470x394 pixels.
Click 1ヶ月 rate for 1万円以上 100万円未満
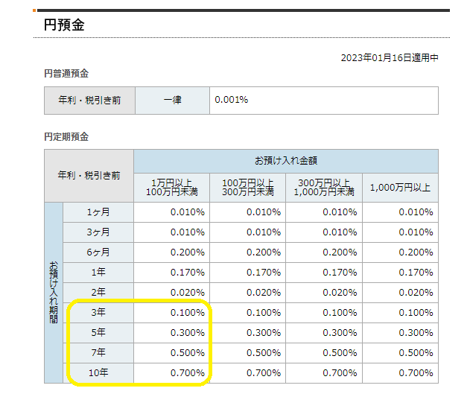(188, 212)
